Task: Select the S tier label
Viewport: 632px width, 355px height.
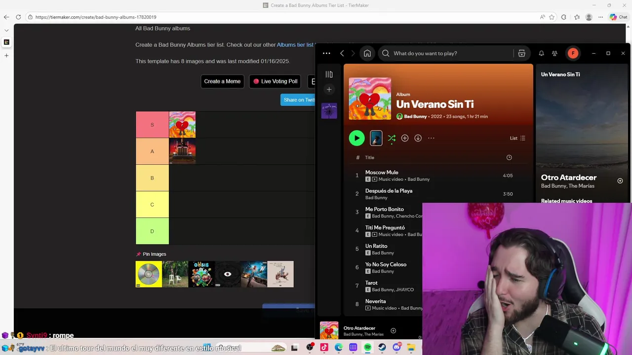Action: point(152,125)
